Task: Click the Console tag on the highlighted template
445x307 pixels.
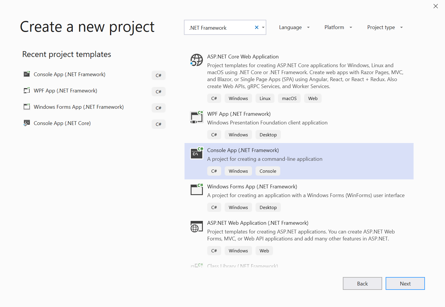Action: (x=267, y=171)
